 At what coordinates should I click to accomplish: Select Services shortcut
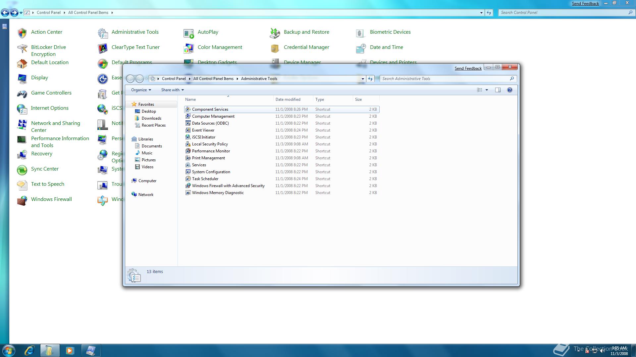[282, 165]
